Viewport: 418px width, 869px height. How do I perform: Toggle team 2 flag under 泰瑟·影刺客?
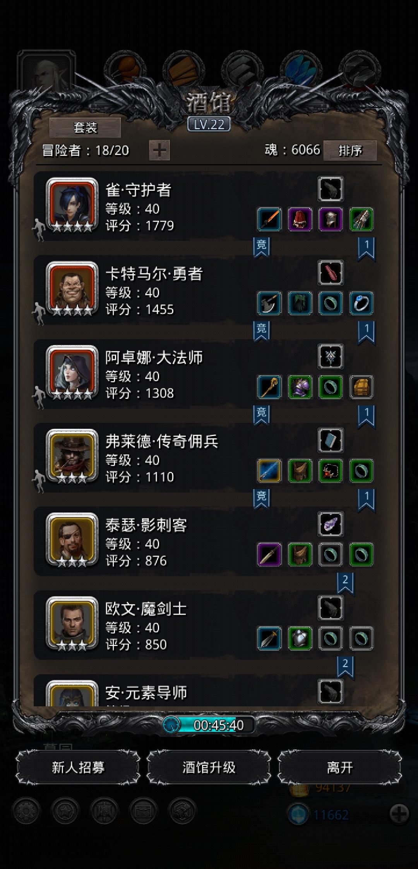pyautogui.click(x=345, y=583)
